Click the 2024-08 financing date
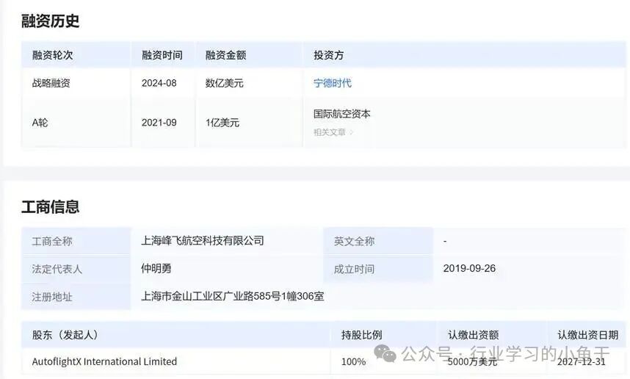The width and height of the screenshot is (630, 379). [159, 83]
